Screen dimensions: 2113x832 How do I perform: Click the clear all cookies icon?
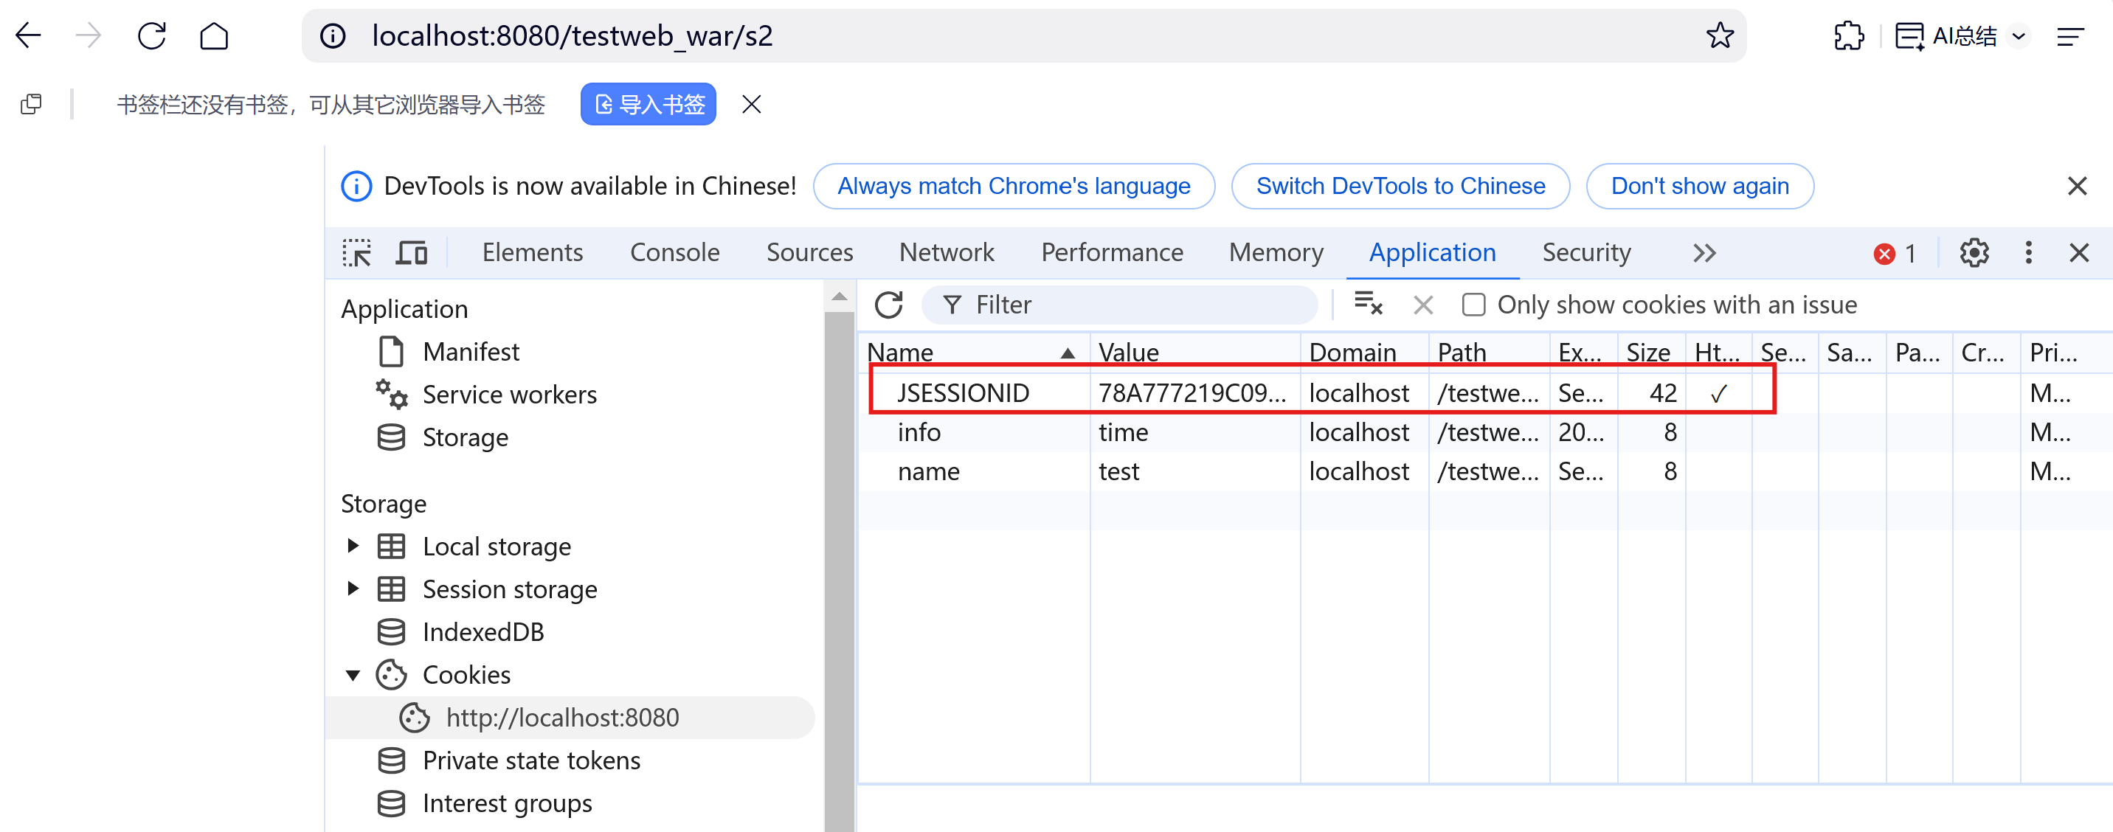(x=1367, y=304)
